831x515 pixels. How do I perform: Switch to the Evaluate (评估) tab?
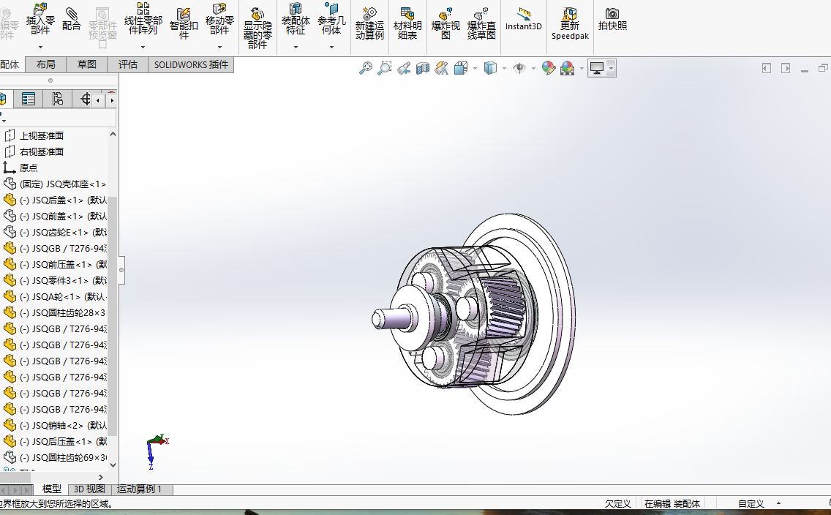[x=128, y=64]
